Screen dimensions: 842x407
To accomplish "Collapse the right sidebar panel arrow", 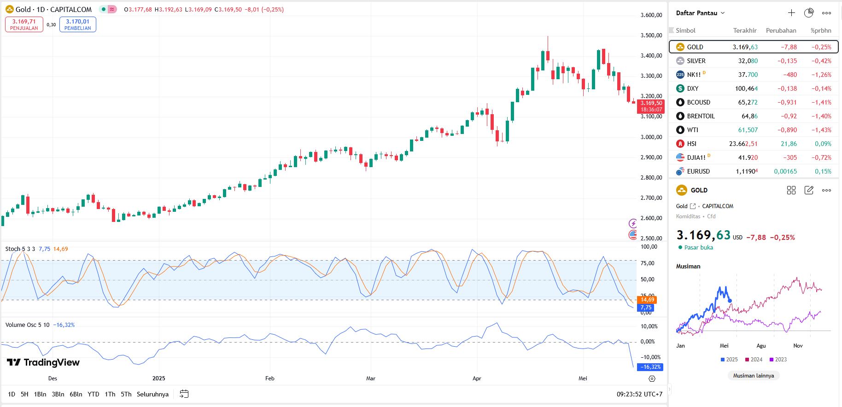I will 669,390.
